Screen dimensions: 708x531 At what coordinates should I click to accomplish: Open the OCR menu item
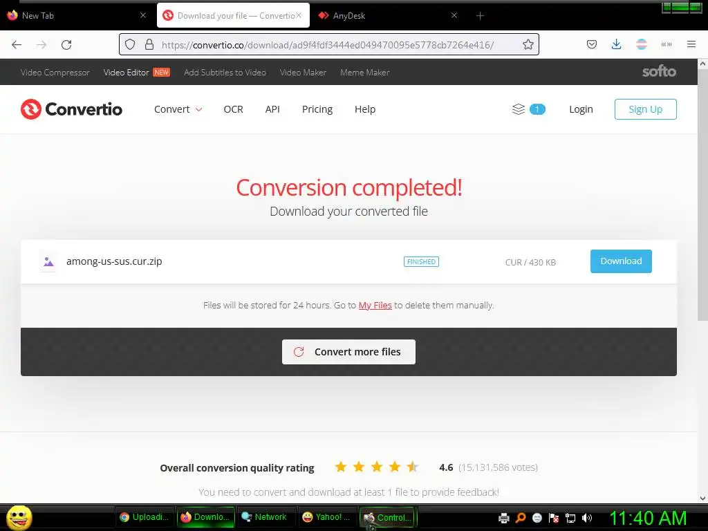click(x=234, y=109)
